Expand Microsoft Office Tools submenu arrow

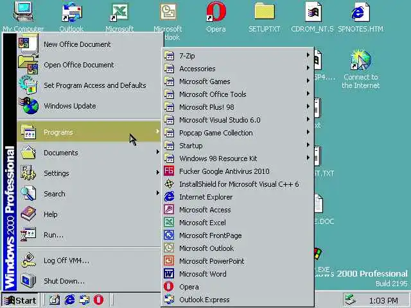click(308, 94)
